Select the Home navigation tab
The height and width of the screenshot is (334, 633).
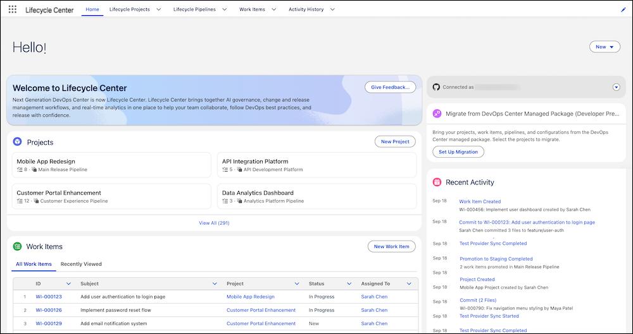(92, 9)
